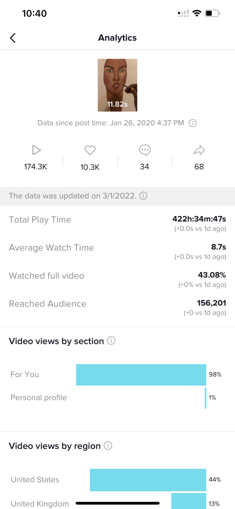Image resolution: width=235 pixels, height=509 pixels.
Task: Tap the For You views bar
Action: (141, 375)
